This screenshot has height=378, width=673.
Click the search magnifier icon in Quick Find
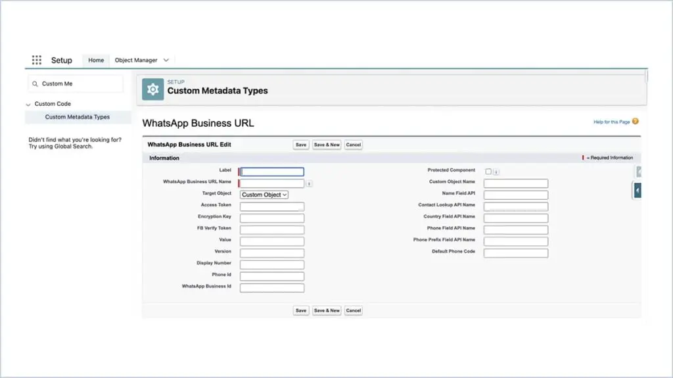pos(35,83)
